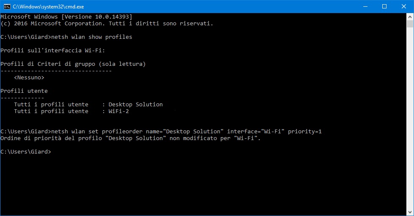Click the scrollbar down arrow
Screen dimensions: 414x216
[x=410, y=212]
